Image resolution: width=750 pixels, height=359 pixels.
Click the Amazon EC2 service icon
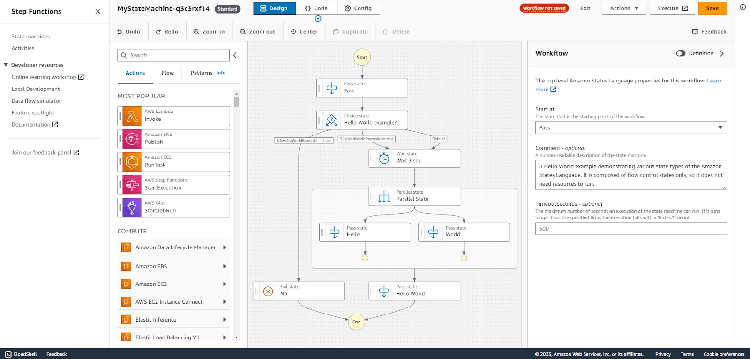(126, 284)
